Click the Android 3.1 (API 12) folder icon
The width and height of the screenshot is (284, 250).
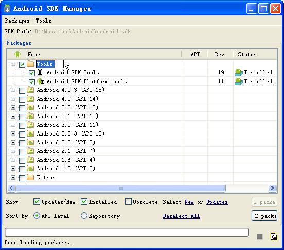point(30,116)
